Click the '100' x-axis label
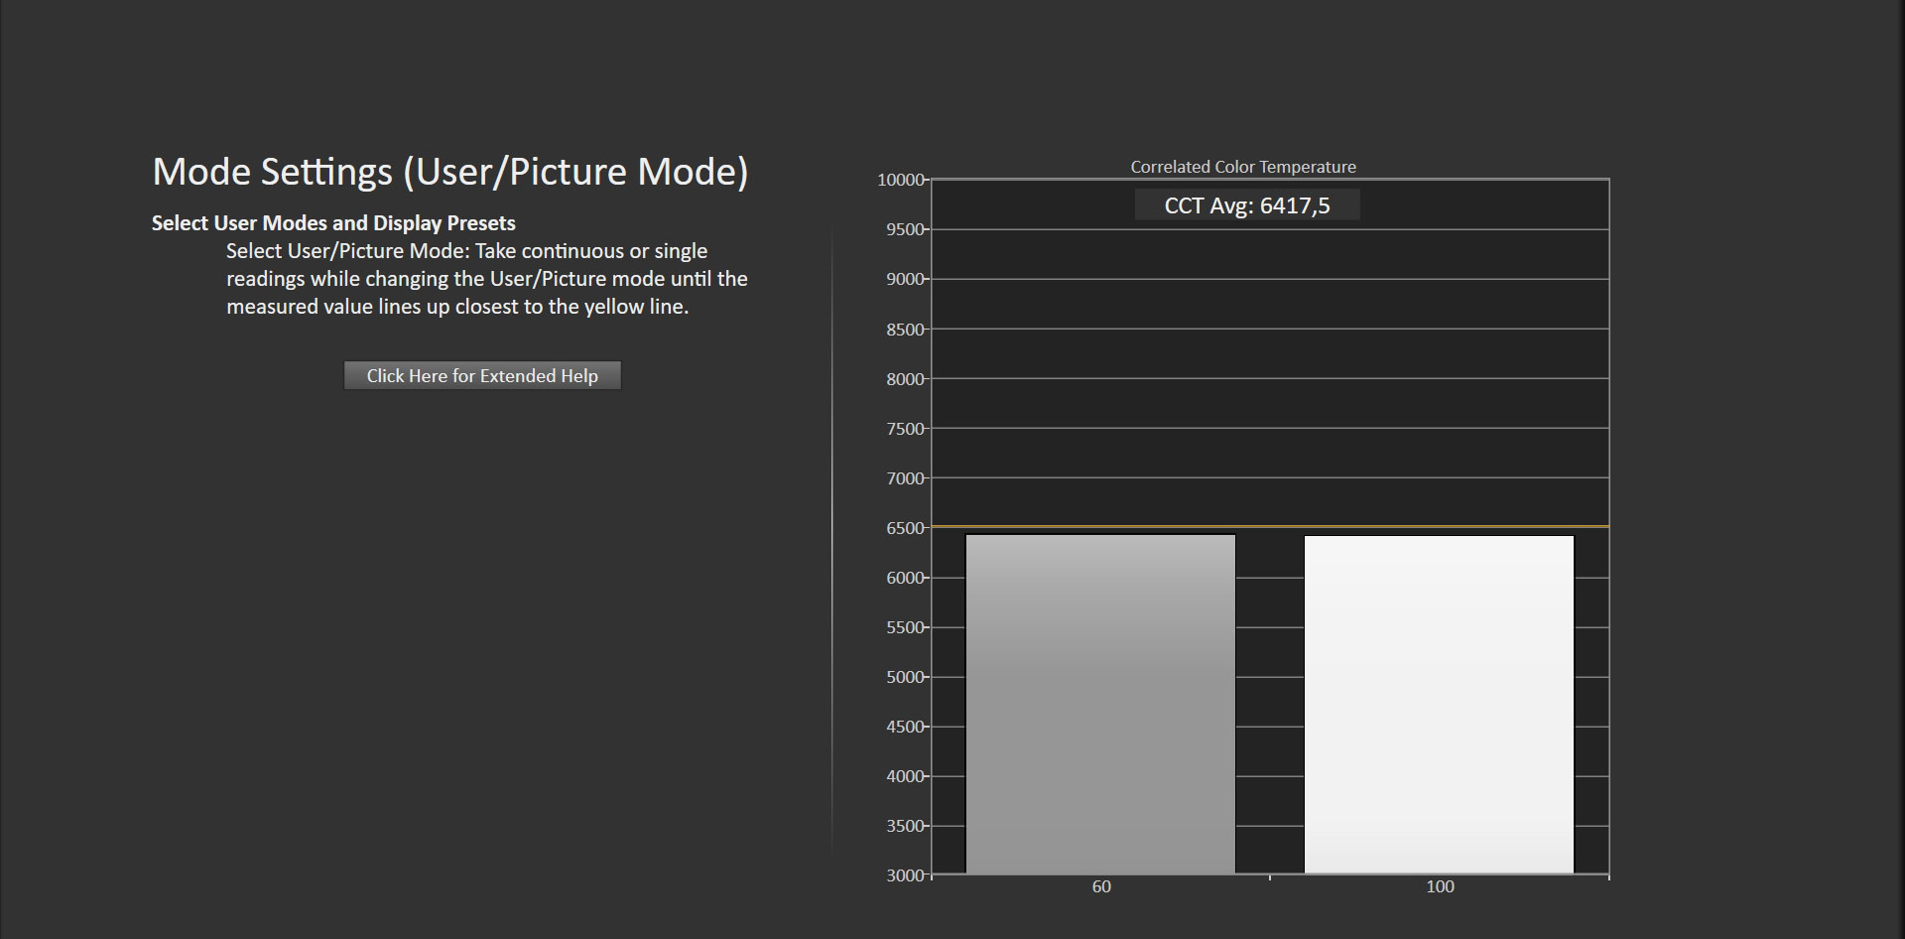Viewport: 1905px width, 939px height. [1440, 886]
